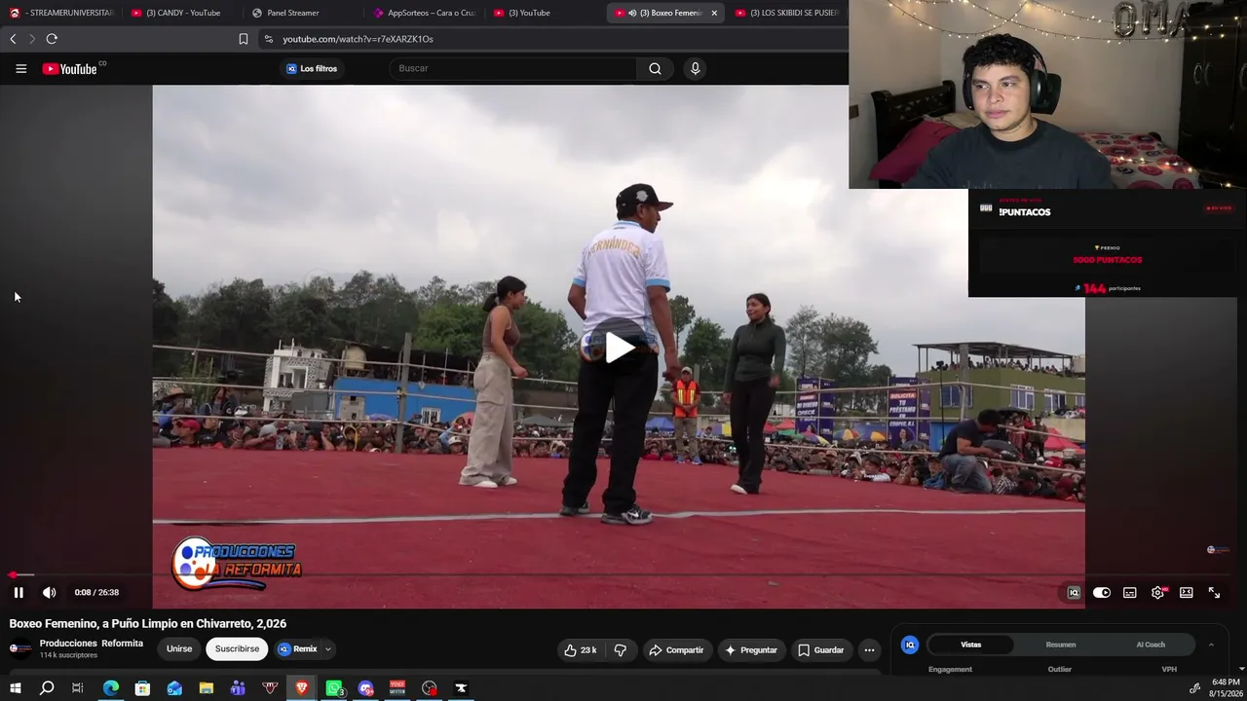Ask about the video with Preguntar

(x=751, y=649)
